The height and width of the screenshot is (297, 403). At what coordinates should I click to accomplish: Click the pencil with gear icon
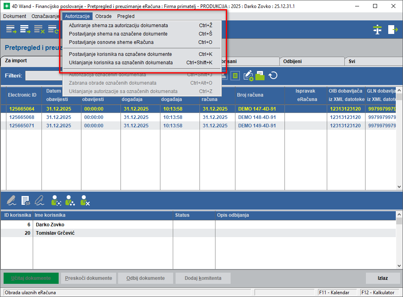tap(249, 75)
